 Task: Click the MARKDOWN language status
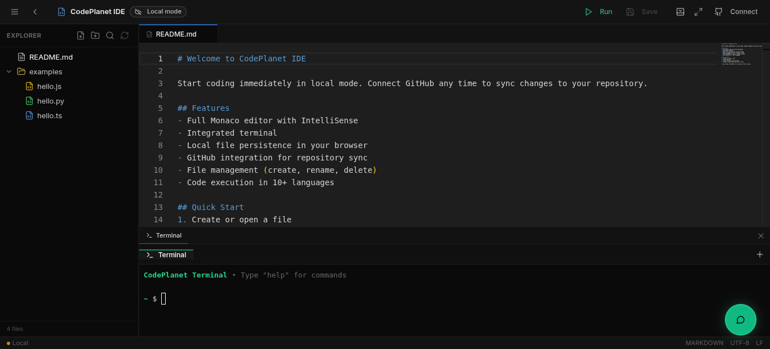click(x=704, y=343)
